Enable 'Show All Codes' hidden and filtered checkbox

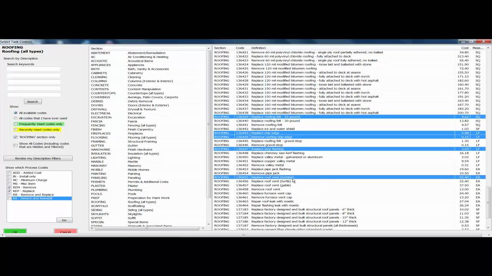15,145
